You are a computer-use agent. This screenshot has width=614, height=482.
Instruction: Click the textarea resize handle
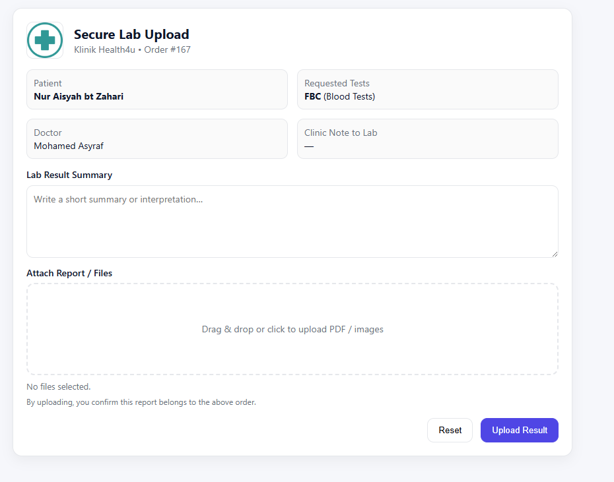tap(555, 253)
